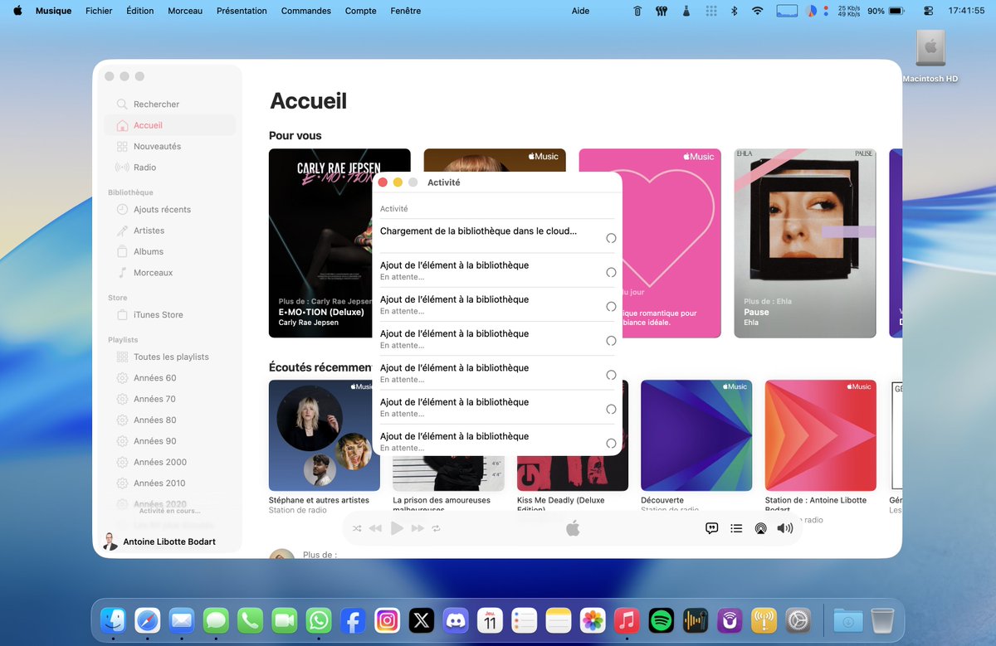The image size is (996, 646).
Task: Toggle repeat in the playback bar
Action: point(436,528)
